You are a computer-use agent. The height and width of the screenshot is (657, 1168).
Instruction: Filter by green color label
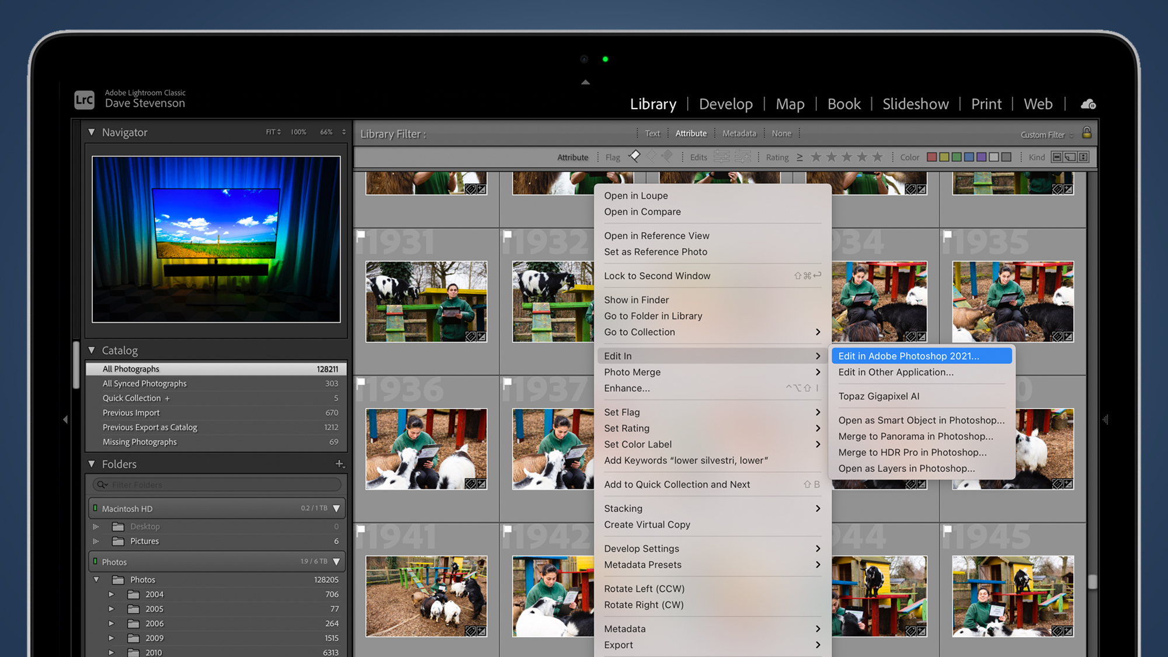[x=957, y=157]
